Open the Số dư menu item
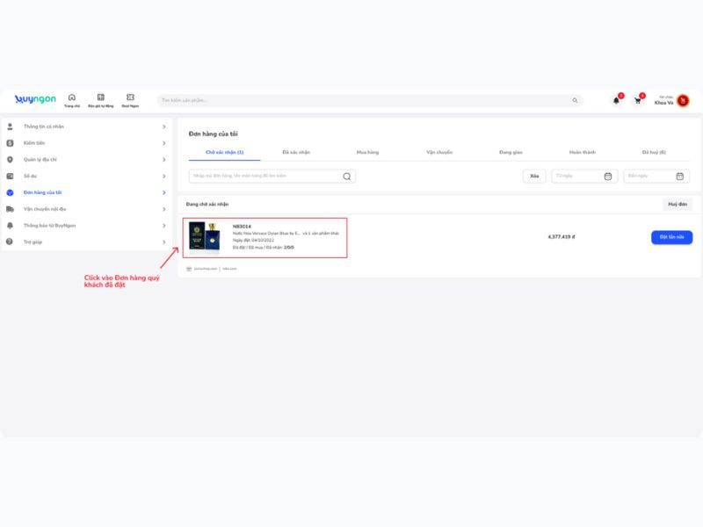Screen dimensions: 703x527 [86, 177]
